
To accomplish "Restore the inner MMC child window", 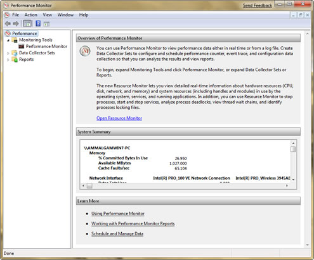I will pyautogui.click(x=301, y=15).
